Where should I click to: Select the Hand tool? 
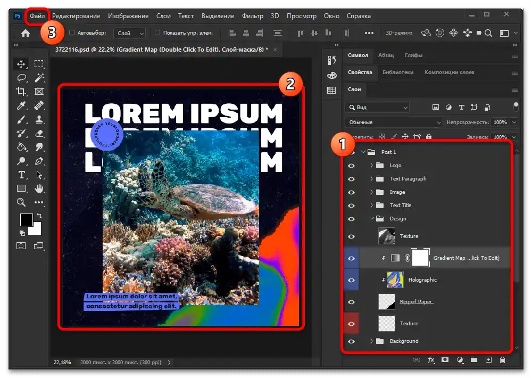[x=39, y=188]
